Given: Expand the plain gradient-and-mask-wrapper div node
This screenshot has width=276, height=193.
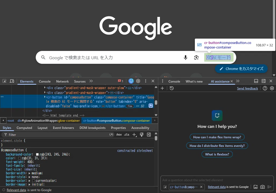Looking at the screenshot, I should (x=45, y=92).
